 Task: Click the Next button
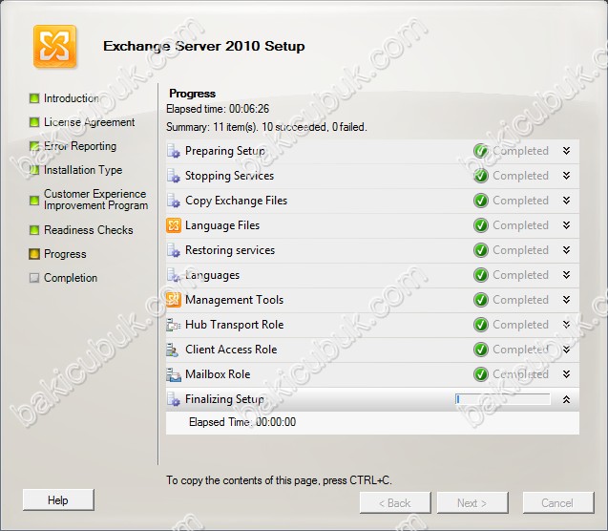[x=472, y=503]
